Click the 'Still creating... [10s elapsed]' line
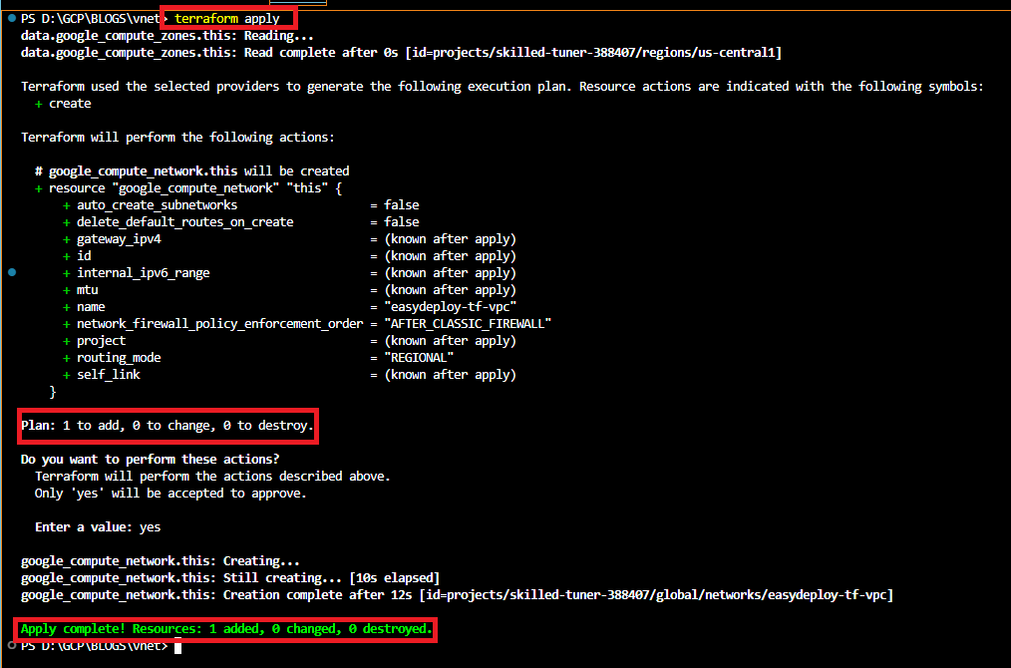 pyautogui.click(x=230, y=577)
